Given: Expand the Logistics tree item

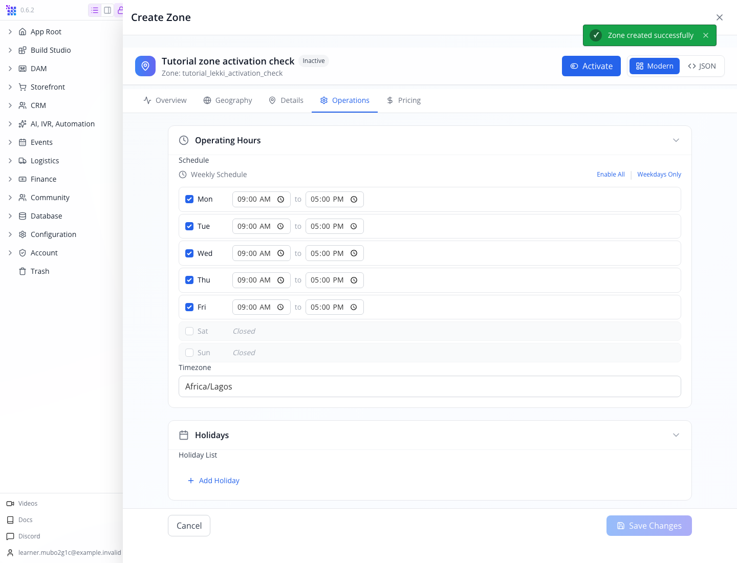Looking at the screenshot, I should click(x=10, y=161).
